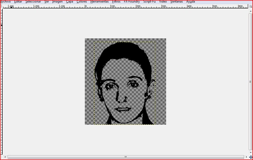Open the Filtros menu
This screenshot has width=253, height=160.
pyautogui.click(x=116, y=2)
